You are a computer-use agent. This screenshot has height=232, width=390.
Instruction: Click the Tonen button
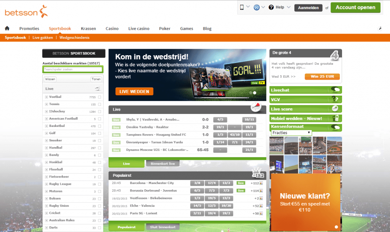pyautogui.click(x=96, y=79)
